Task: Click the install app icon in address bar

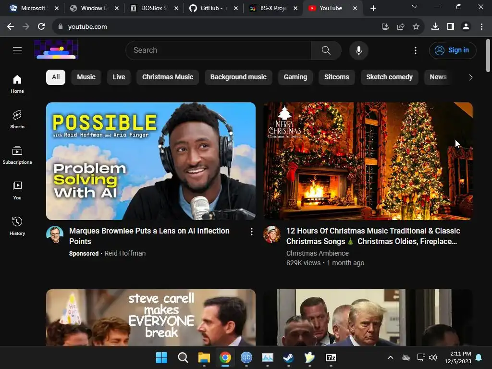Action: [x=385, y=27]
